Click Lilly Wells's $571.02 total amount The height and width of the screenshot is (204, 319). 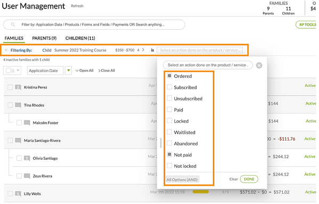(x=248, y=192)
